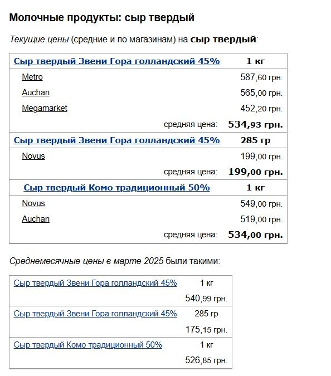This screenshot has width=331, height=376.
Task: Open the bold Звени Гора 285 гр heading link
Action: 116,140
